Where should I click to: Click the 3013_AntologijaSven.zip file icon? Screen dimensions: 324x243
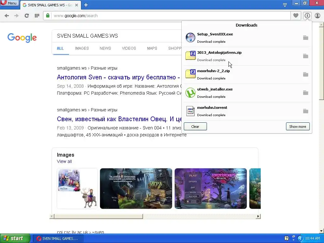tap(190, 56)
